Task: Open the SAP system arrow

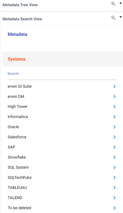Action: pyautogui.click(x=115, y=147)
